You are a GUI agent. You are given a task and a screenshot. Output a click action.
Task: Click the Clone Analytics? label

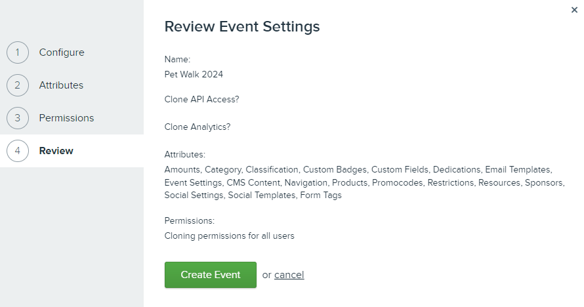point(198,127)
